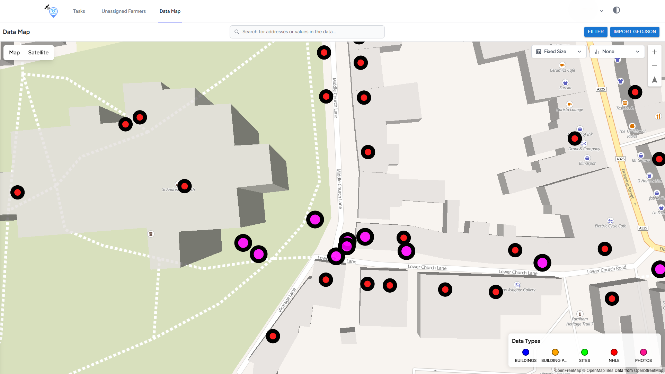Screen dimensions: 665x374
Task: Click the Electric Cycle Cafe bicycle icon
Action: tap(610, 221)
